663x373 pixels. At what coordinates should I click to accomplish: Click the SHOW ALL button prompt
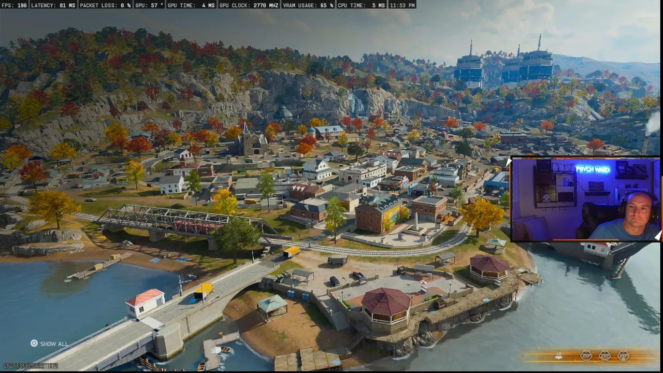coord(49,343)
